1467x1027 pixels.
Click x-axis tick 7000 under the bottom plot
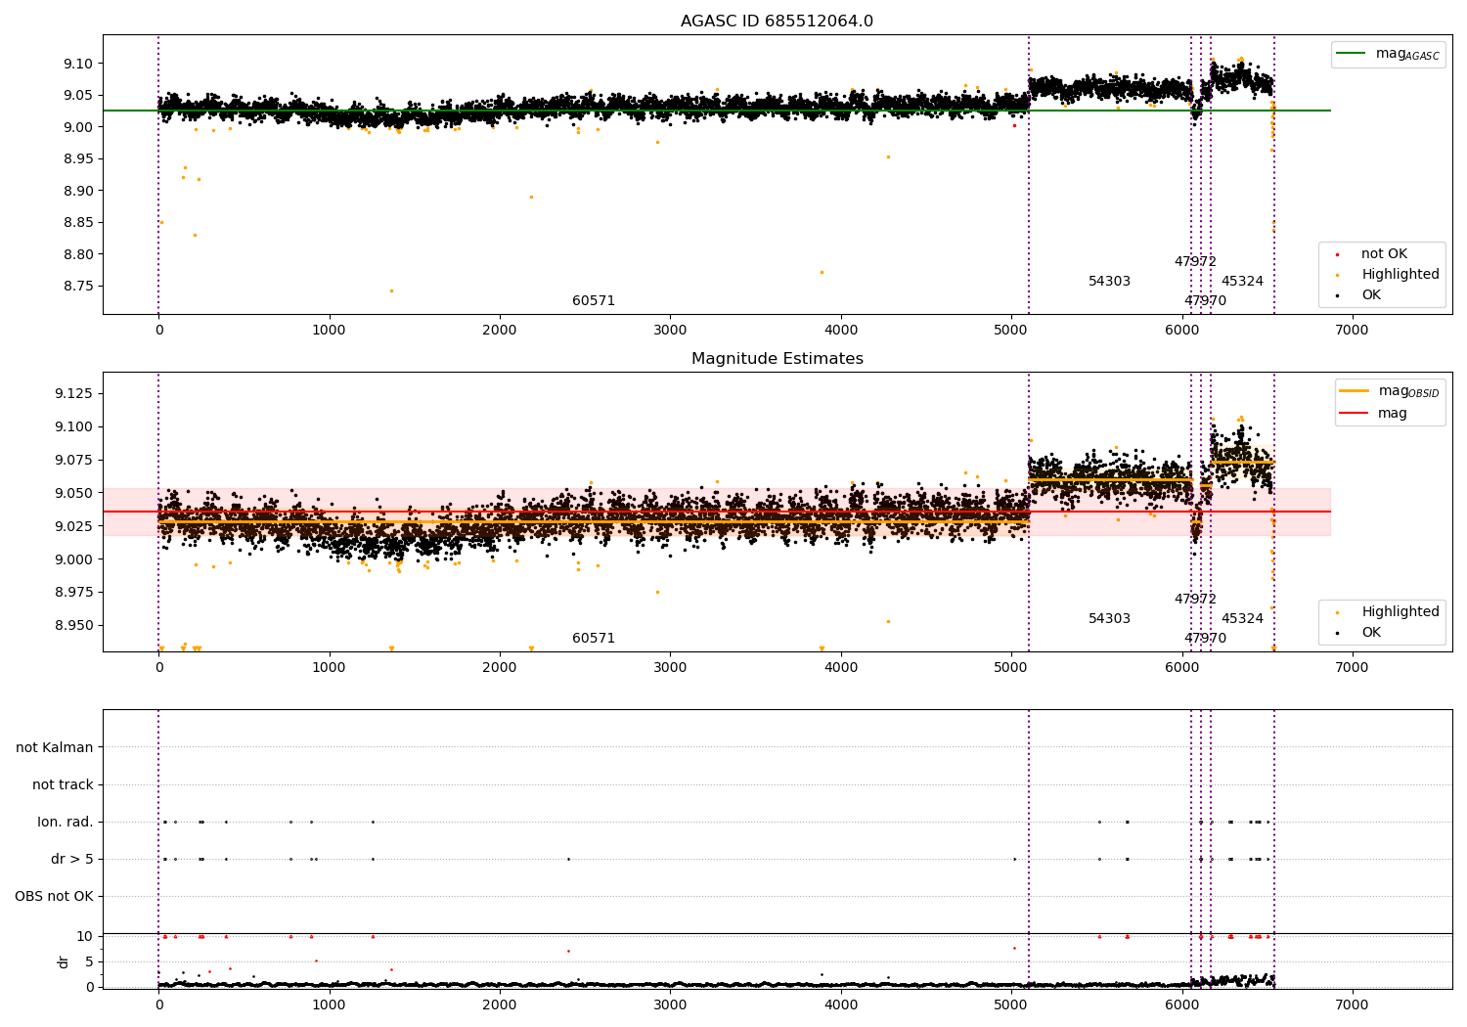click(1353, 1005)
